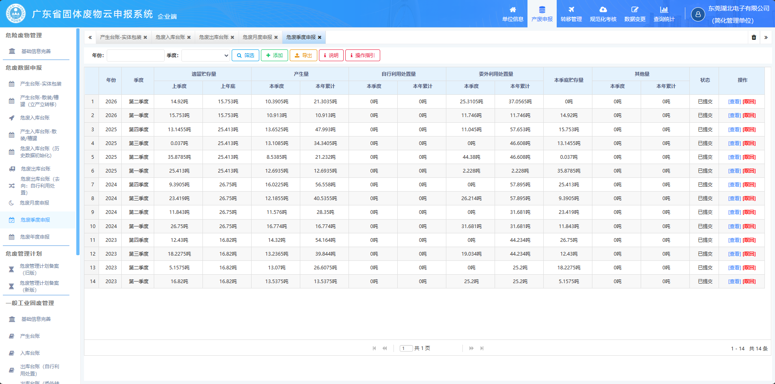Image resolution: width=775 pixels, height=384 pixels.
Task: Open 产废申报 top navigation item
Action: [x=542, y=14]
